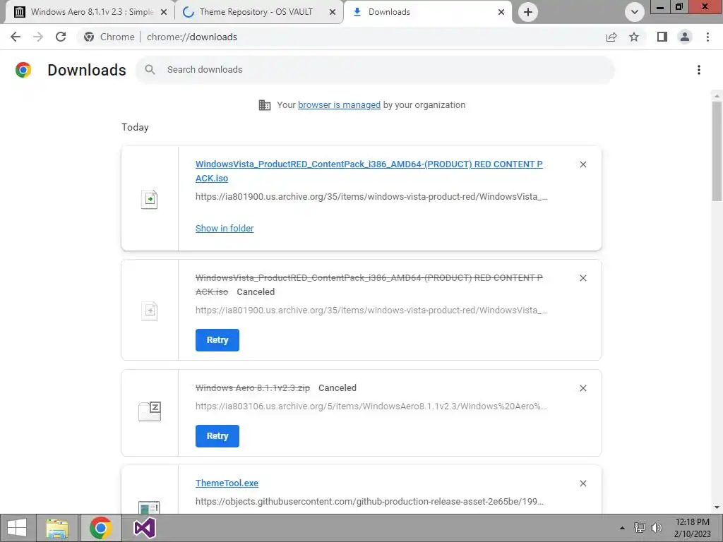Open the Chrome profile avatar menu
This screenshot has height=542, width=723.
tap(685, 37)
